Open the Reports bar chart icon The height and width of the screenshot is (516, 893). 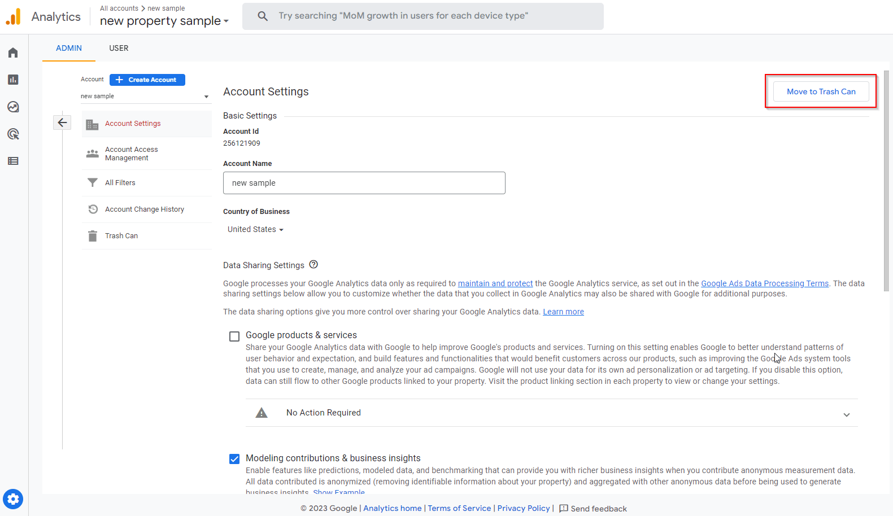[x=13, y=80]
